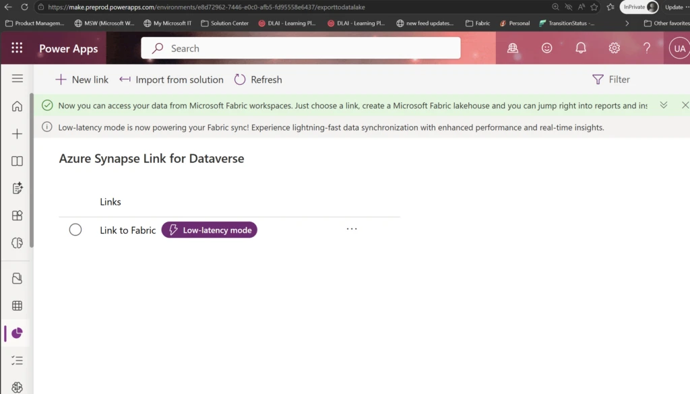Open the Flows list icon in sidebar
690x394 pixels.
[x=17, y=360]
